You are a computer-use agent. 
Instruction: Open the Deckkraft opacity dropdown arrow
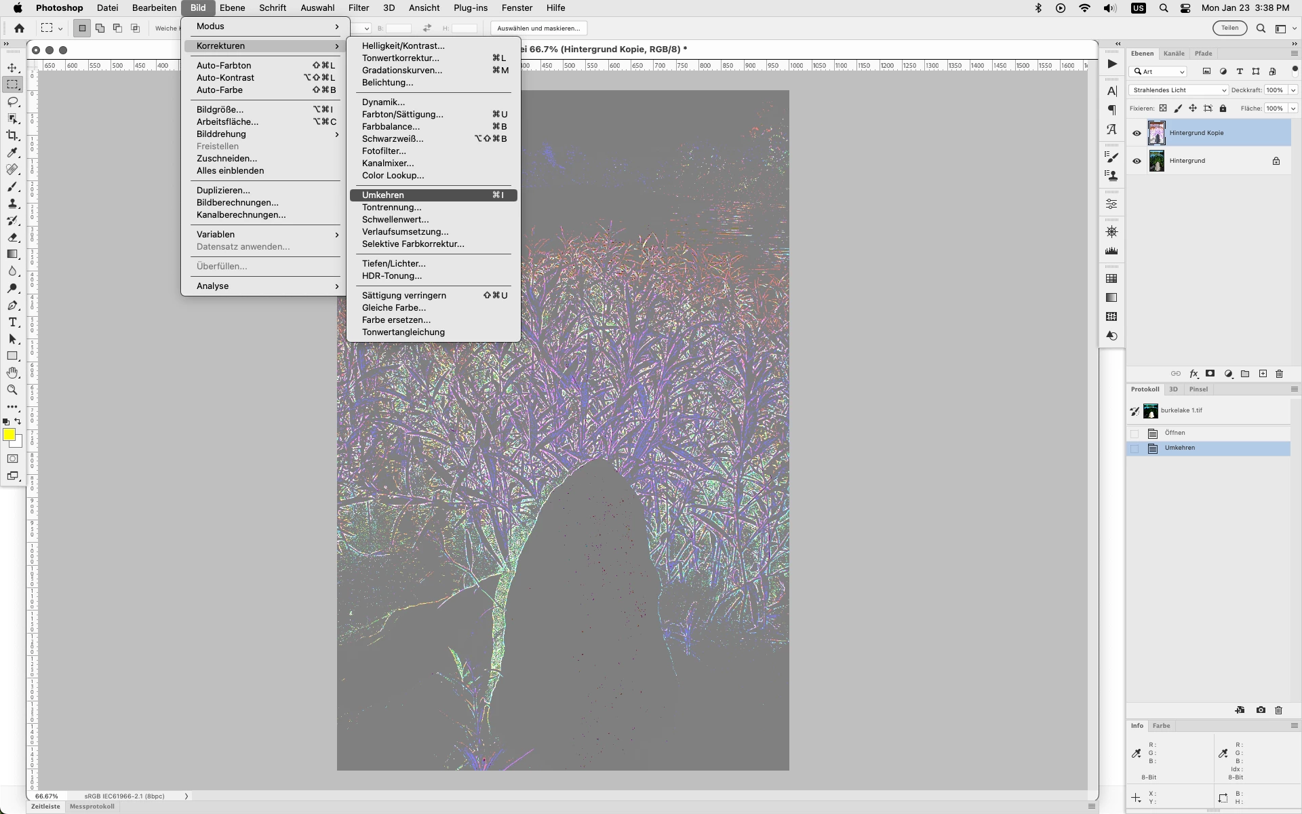(x=1293, y=90)
